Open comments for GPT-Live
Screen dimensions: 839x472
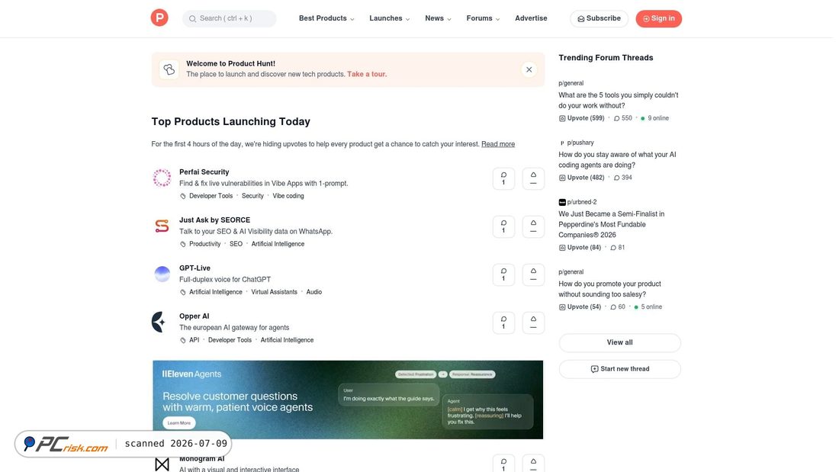[x=503, y=275]
